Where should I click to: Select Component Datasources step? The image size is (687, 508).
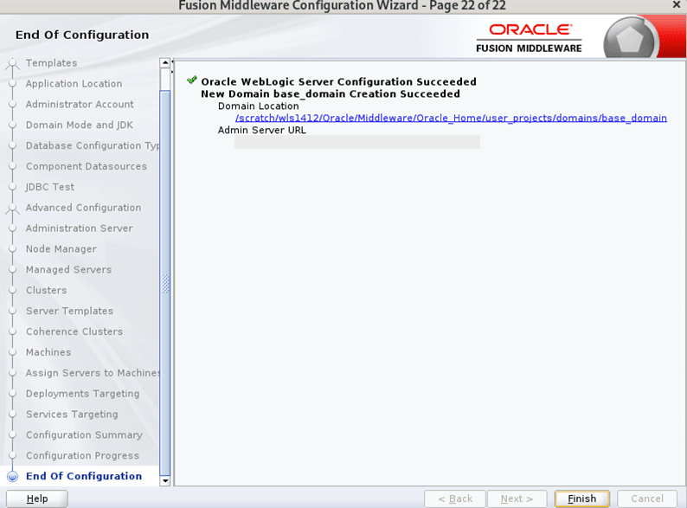[87, 166]
